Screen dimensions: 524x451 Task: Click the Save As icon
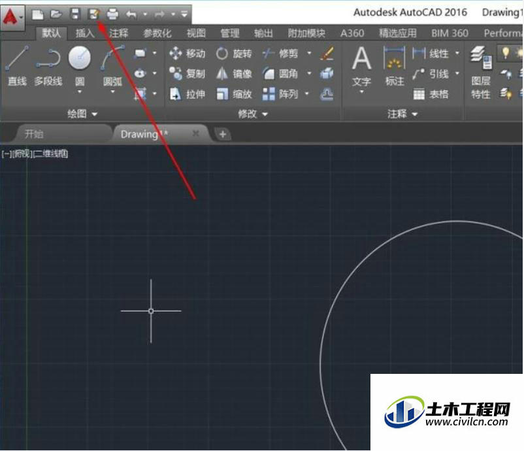click(94, 14)
